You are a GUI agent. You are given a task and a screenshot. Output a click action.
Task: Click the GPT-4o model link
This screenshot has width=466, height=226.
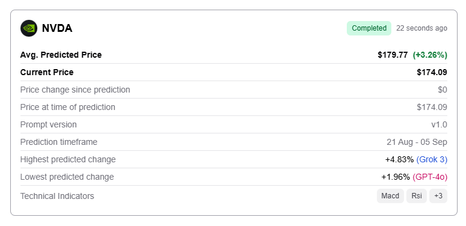(430, 177)
